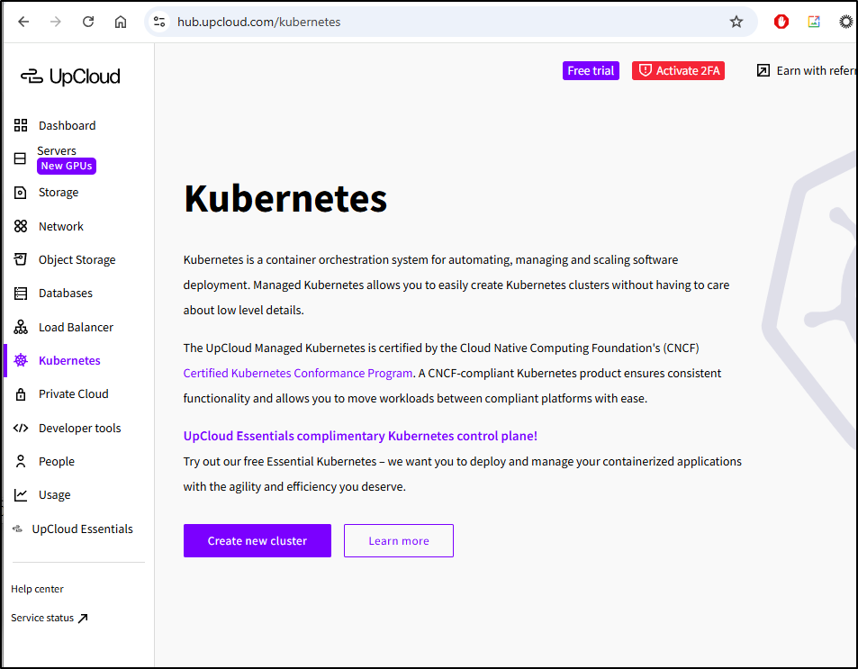Go to People in the sidebar
Image resolution: width=858 pixels, height=669 pixels.
[56, 461]
